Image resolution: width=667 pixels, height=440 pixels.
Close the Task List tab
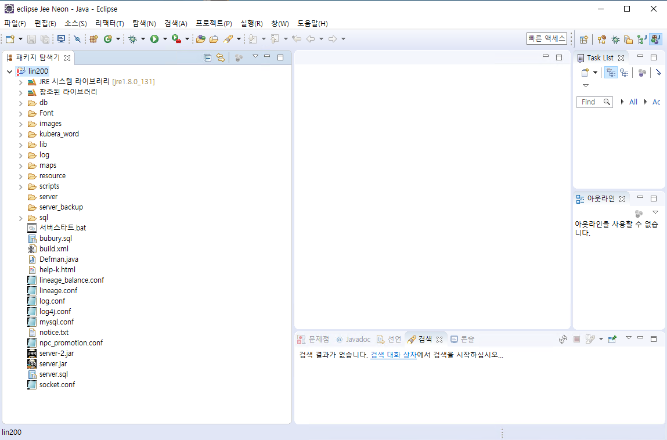tap(621, 58)
